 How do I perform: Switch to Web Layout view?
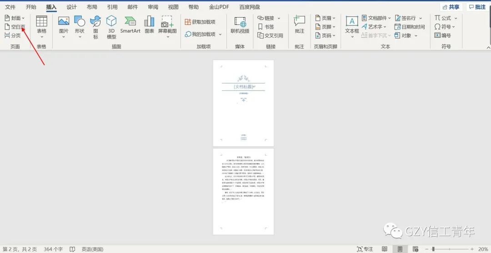pos(415,249)
